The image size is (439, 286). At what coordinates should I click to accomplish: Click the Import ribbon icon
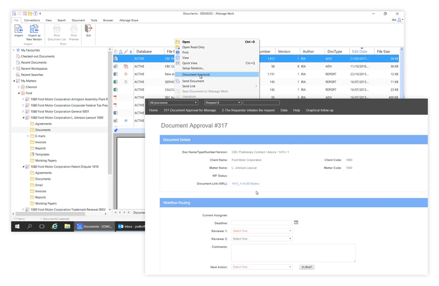tap(19, 29)
